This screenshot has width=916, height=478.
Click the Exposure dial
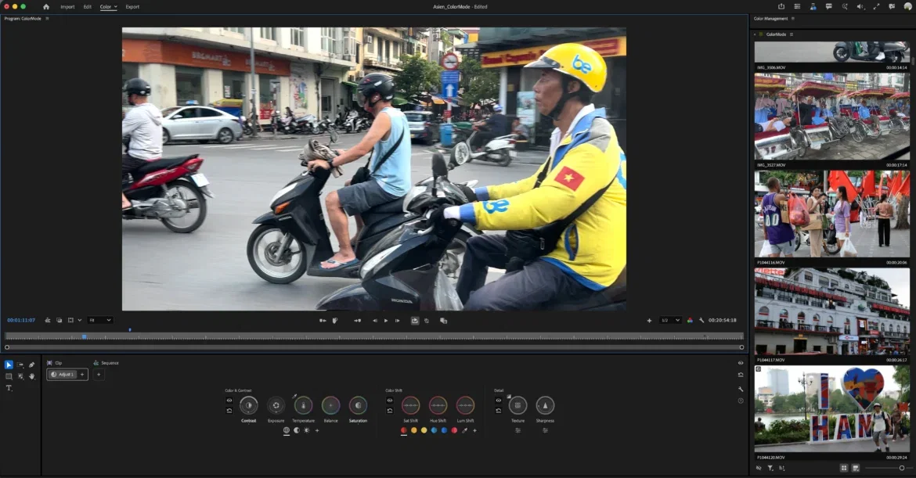[x=276, y=405]
